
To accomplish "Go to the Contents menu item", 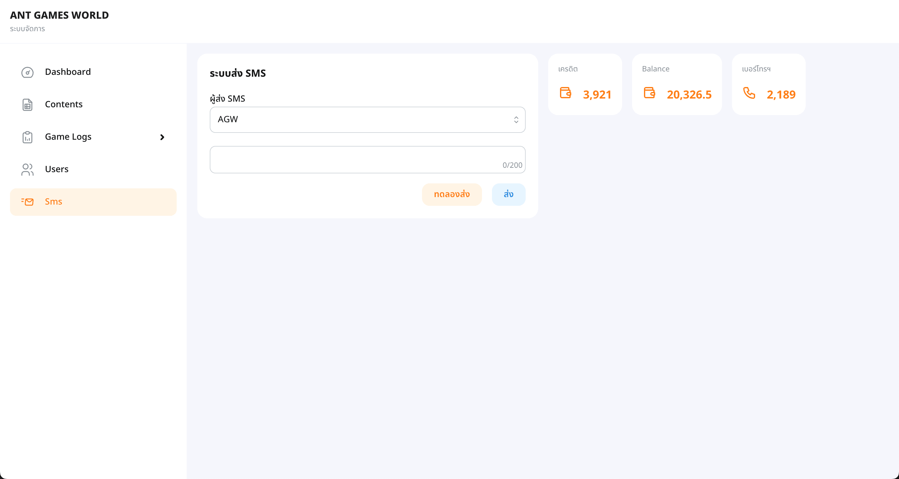I will tap(63, 104).
